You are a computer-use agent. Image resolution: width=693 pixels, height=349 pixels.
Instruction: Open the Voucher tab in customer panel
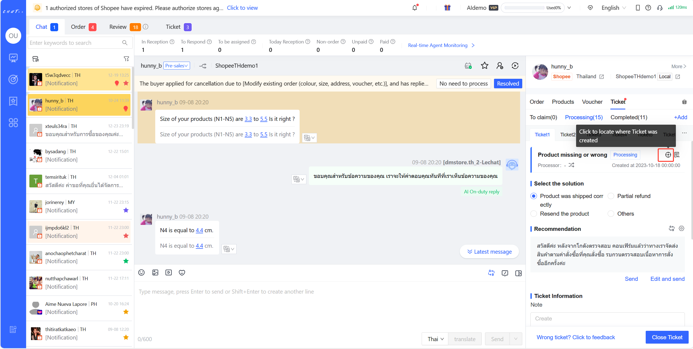(x=592, y=102)
